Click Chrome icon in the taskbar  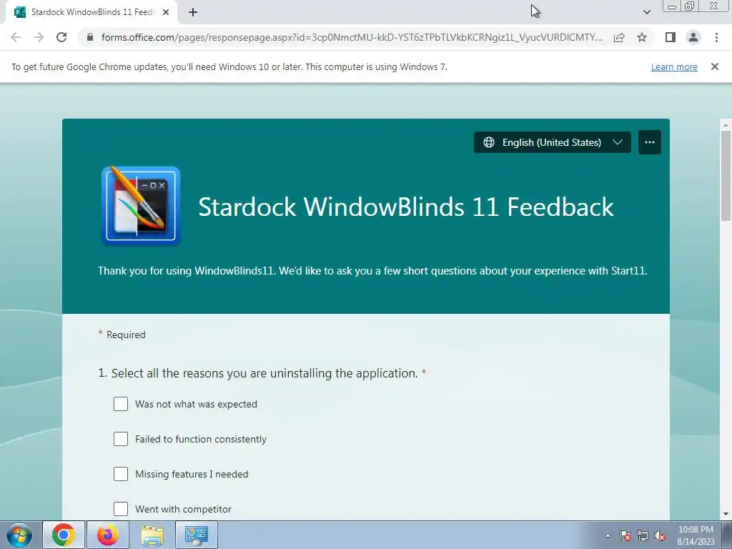pos(64,535)
